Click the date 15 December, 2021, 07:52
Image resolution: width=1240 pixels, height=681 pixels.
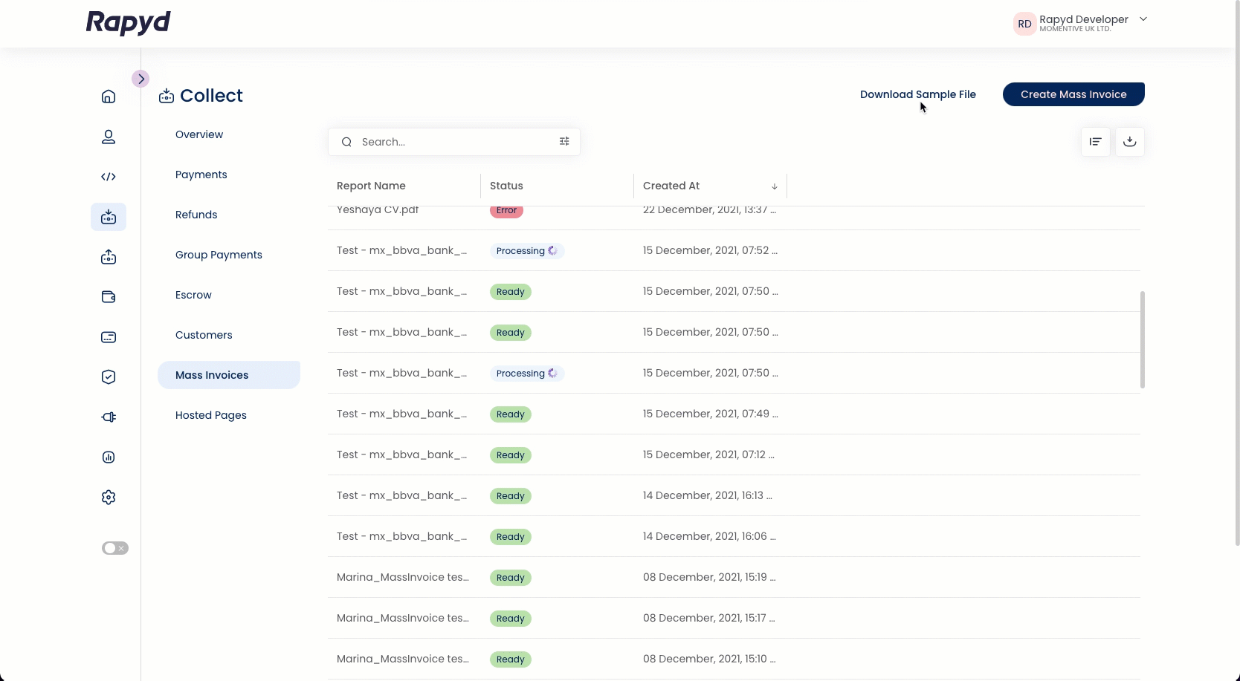(710, 250)
